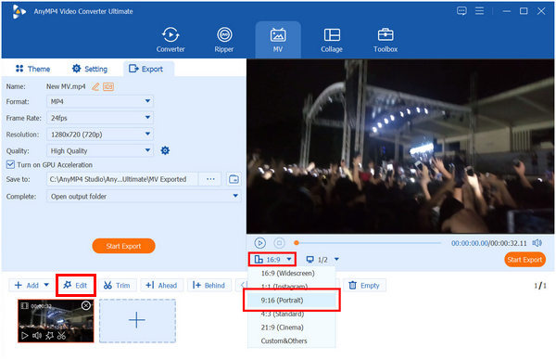Switch to the MV module
This screenshot has height=360, width=556.
tap(278, 40)
